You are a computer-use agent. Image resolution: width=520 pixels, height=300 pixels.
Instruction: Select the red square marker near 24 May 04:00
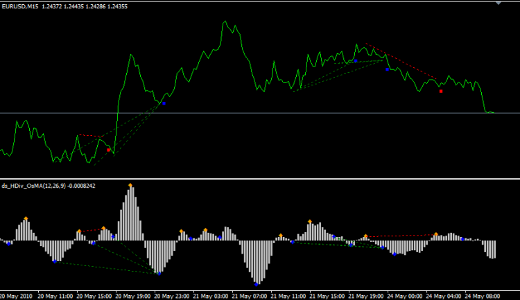click(x=441, y=91)
